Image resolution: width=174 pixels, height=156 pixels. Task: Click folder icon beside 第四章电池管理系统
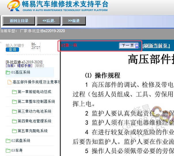(x=14, y=121)
